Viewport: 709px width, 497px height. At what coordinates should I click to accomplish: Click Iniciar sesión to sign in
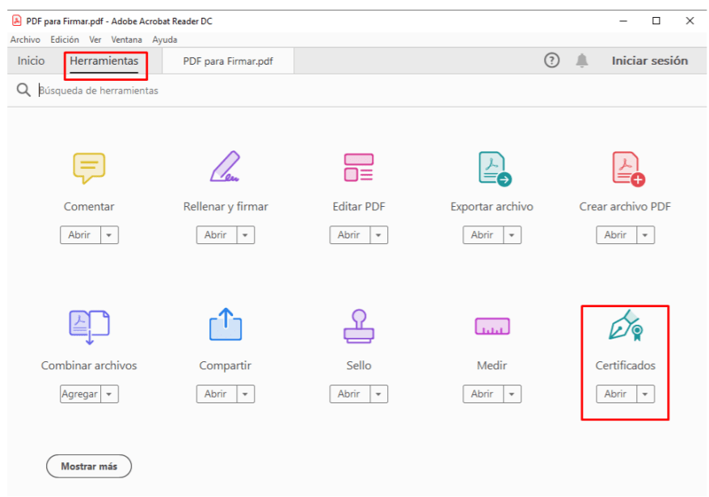tap(649, 61)
